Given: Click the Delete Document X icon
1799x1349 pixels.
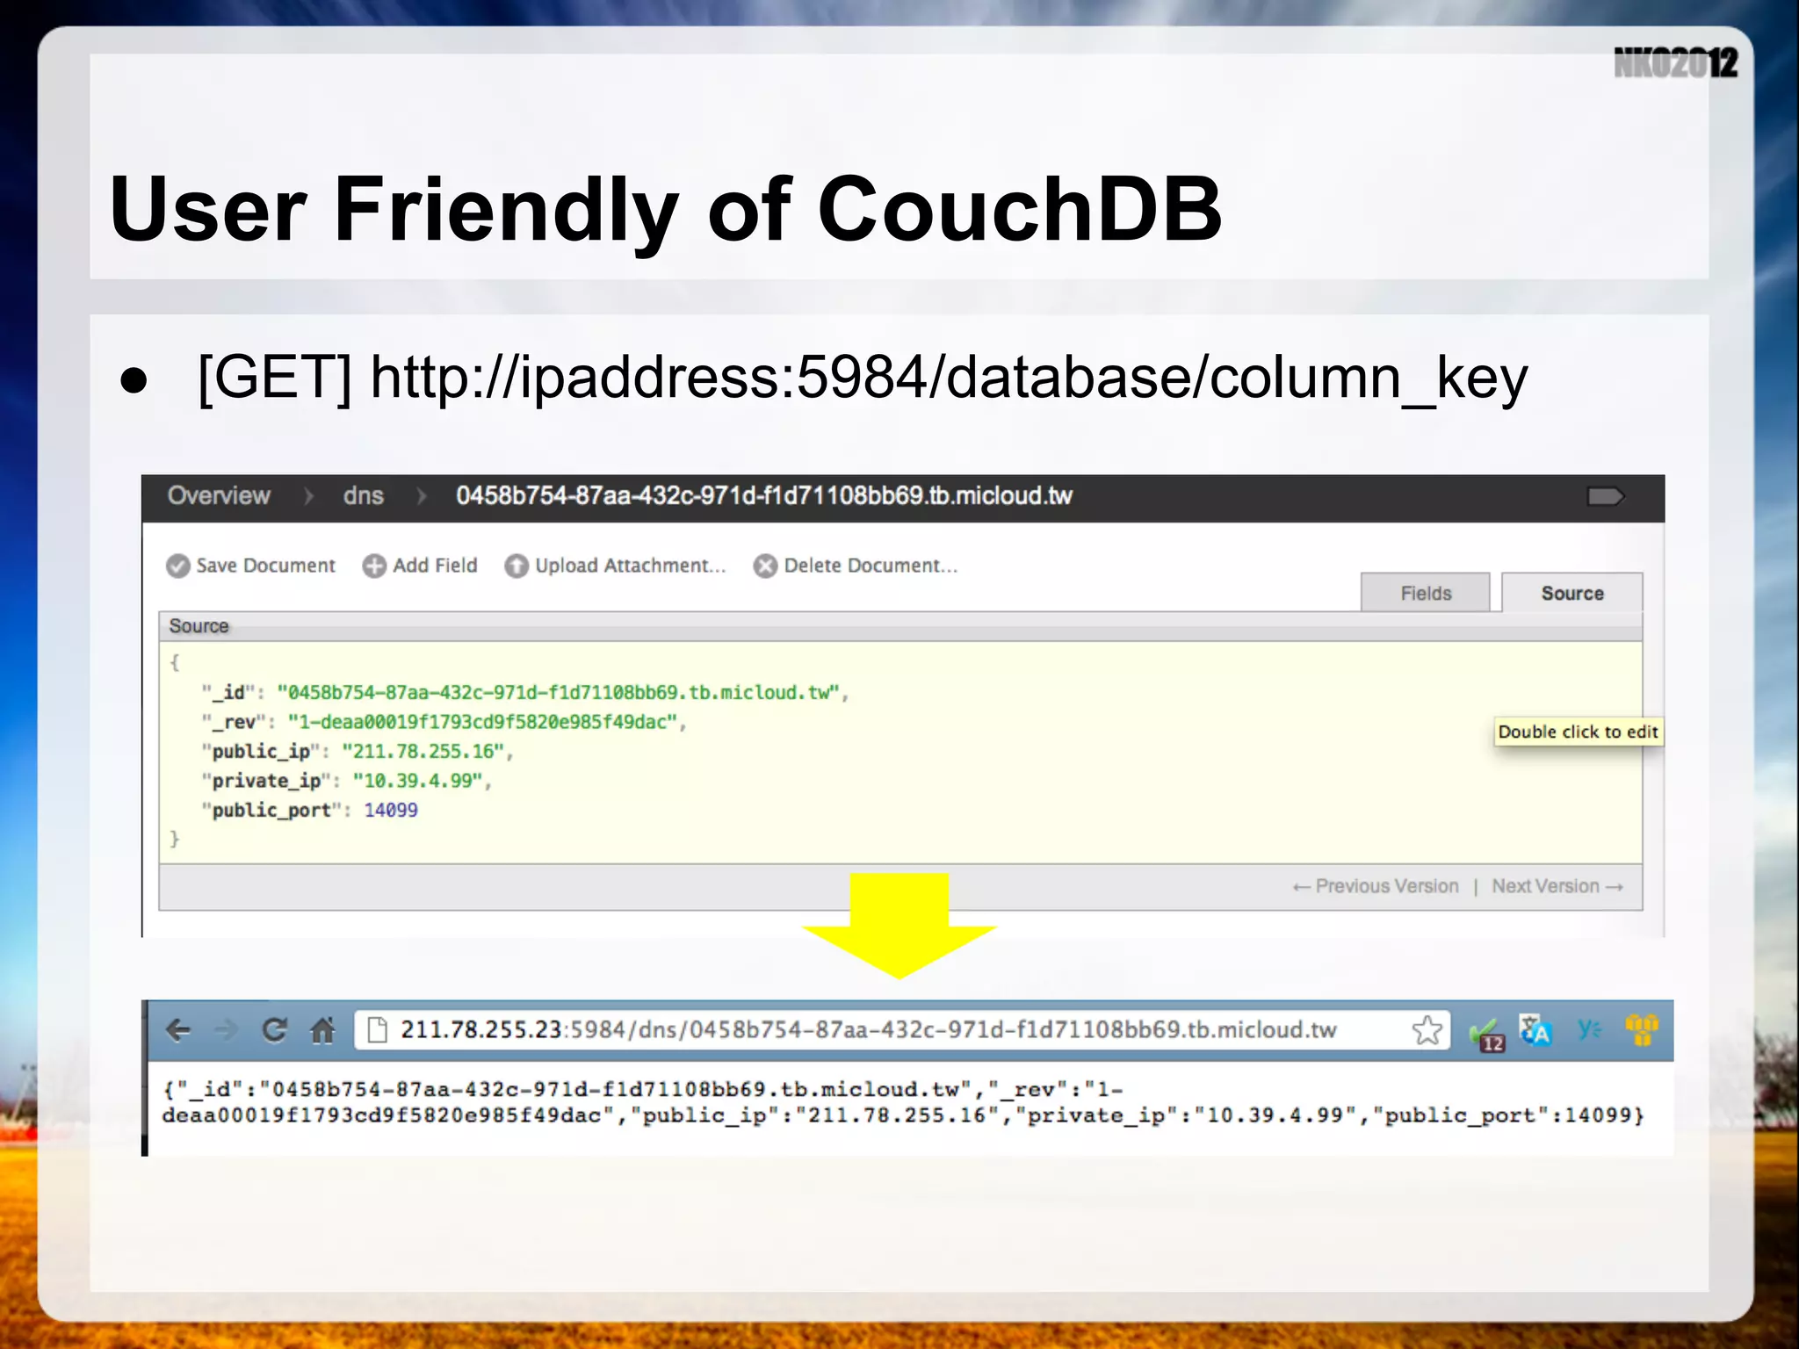Looking at the screenshot, I should (765, 566).
